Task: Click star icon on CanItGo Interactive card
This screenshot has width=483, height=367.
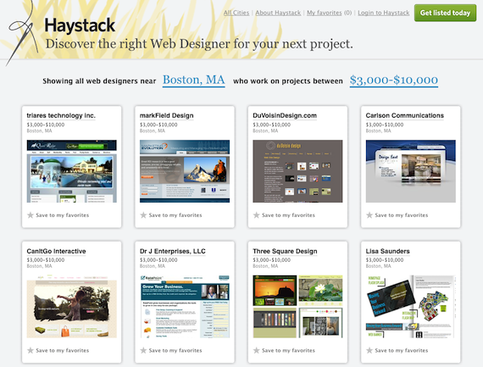Action: point(31,350)
